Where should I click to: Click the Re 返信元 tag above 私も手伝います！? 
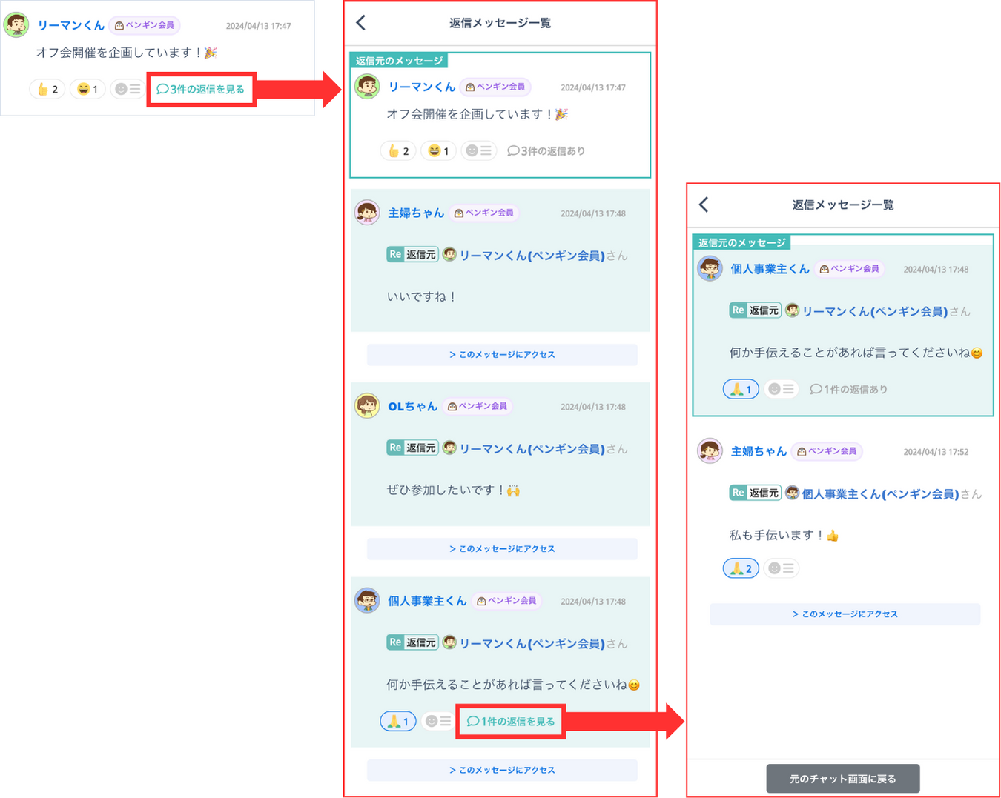(x=755, y=493)
